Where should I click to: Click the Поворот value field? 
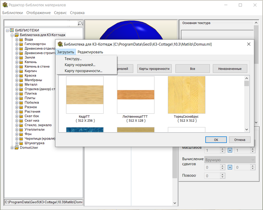tap(212, 176)
